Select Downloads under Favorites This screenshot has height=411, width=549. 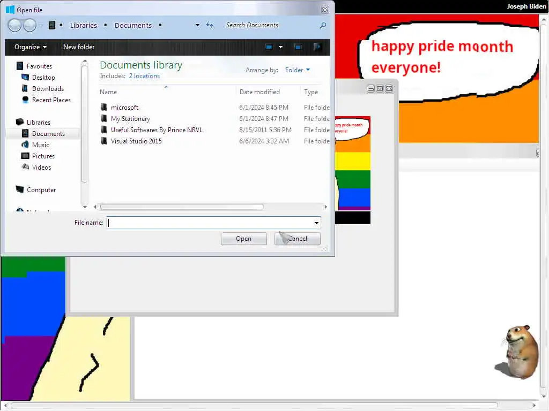[x=48, y=88]
